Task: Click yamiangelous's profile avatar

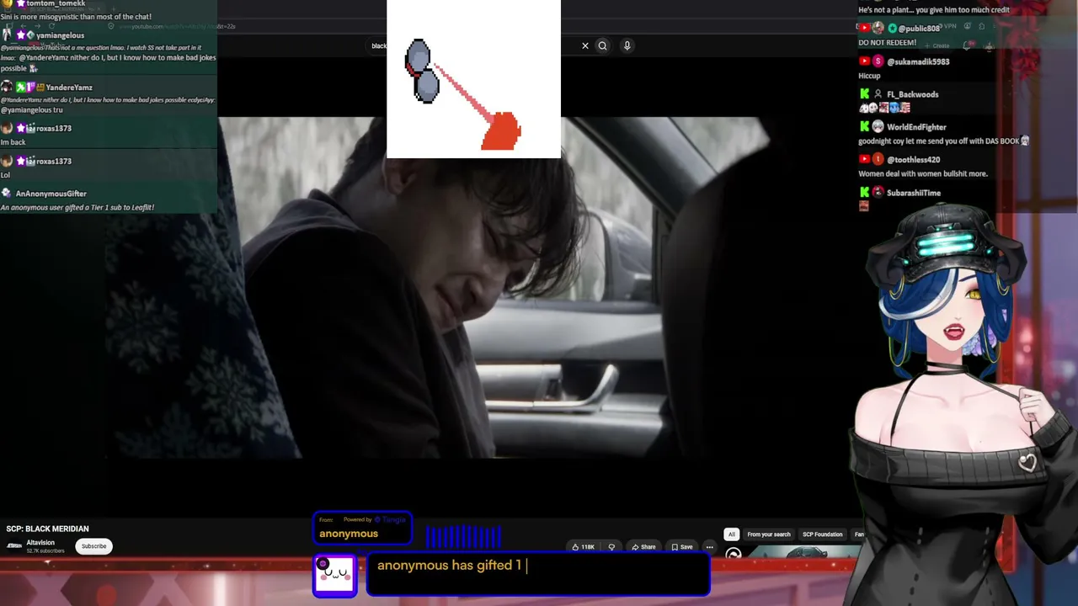Action: pos(7,35)
